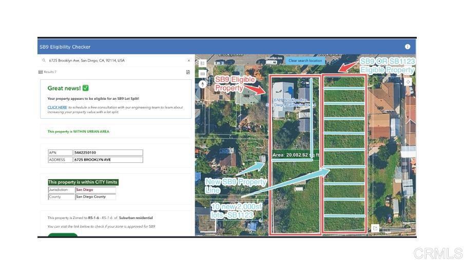
Task: Open the basemap gallery map button
Action: pyautogui.click(x=203, y=74)
